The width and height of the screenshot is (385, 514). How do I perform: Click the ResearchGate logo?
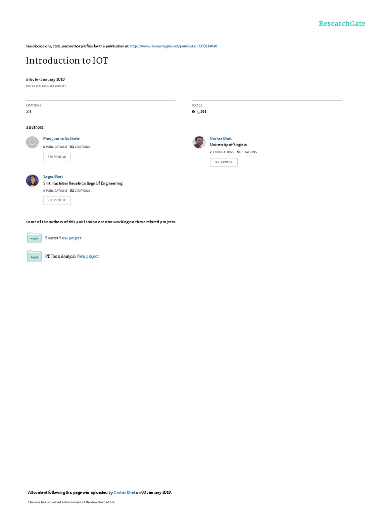[342, 24]
